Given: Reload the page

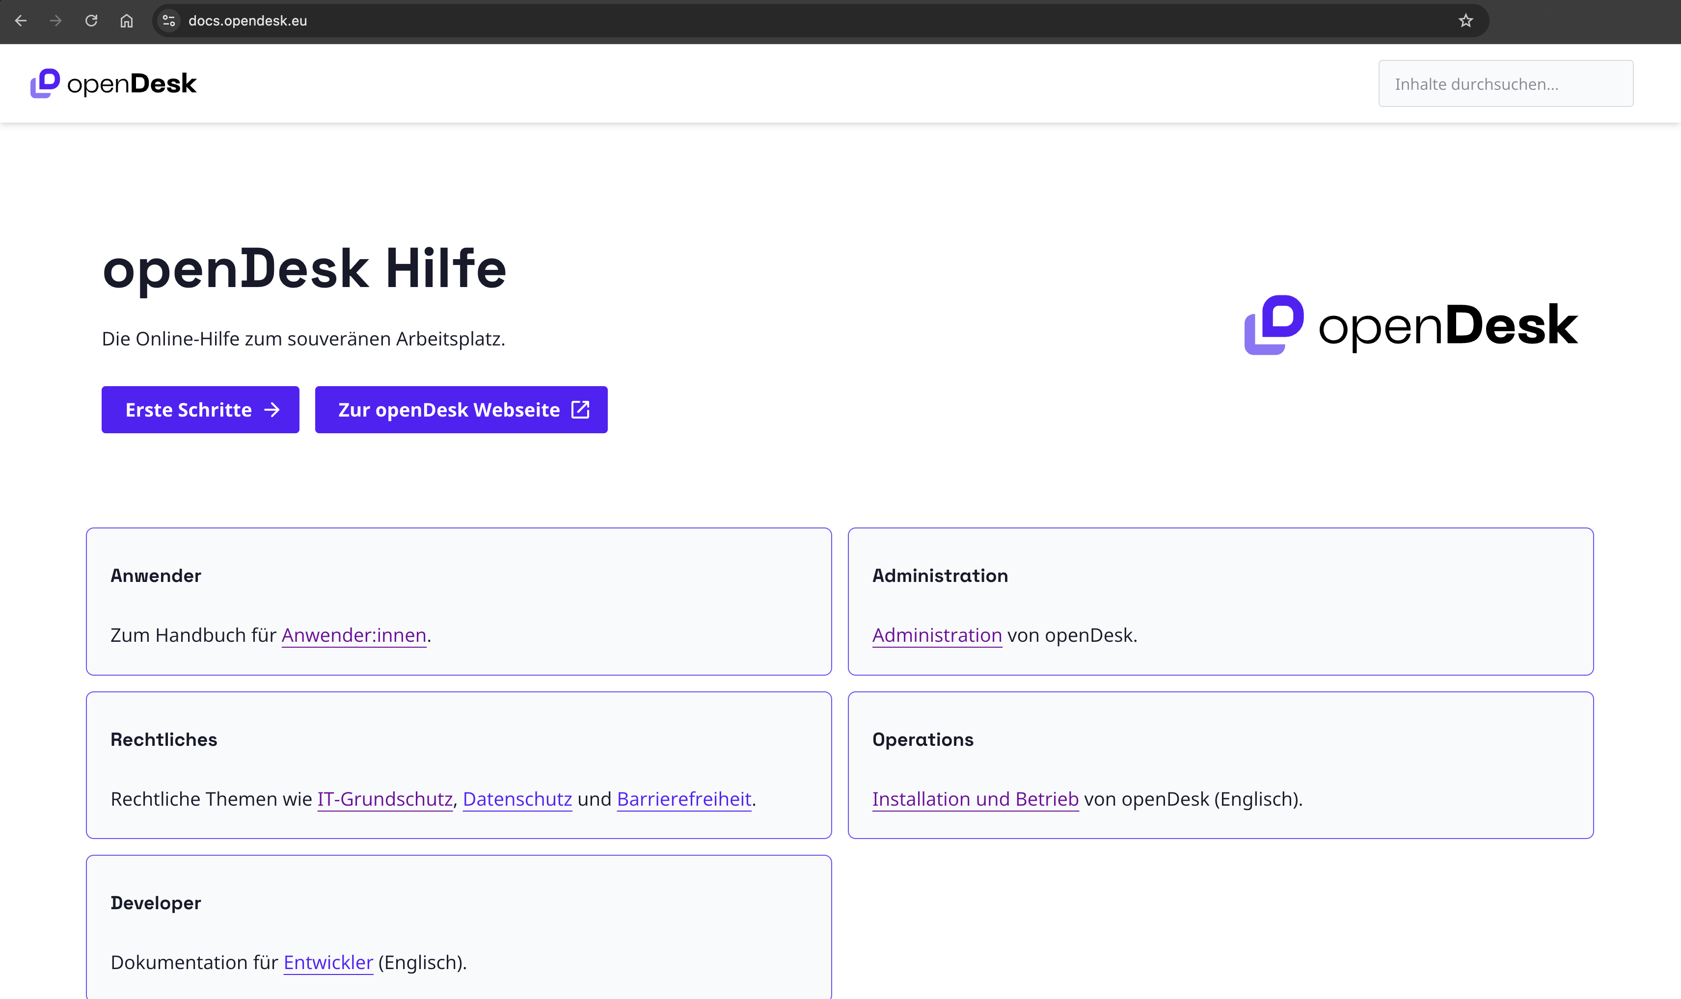Looking at the screenshot, I should click(x=92, y=21).
